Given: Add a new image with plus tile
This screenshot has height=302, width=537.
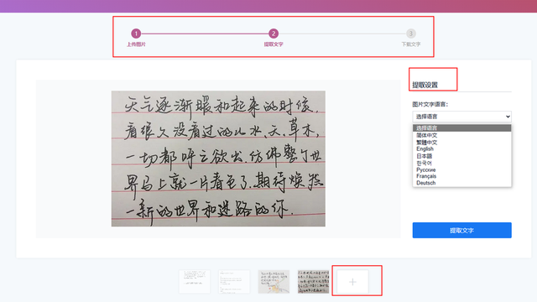Looking at the screenshot, I should click(352, 282).
